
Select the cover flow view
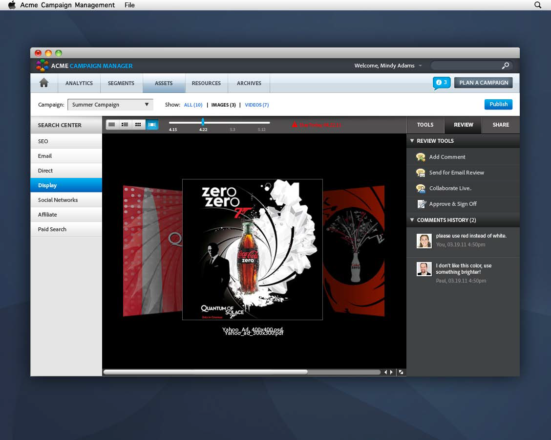(x=152, y=125)
